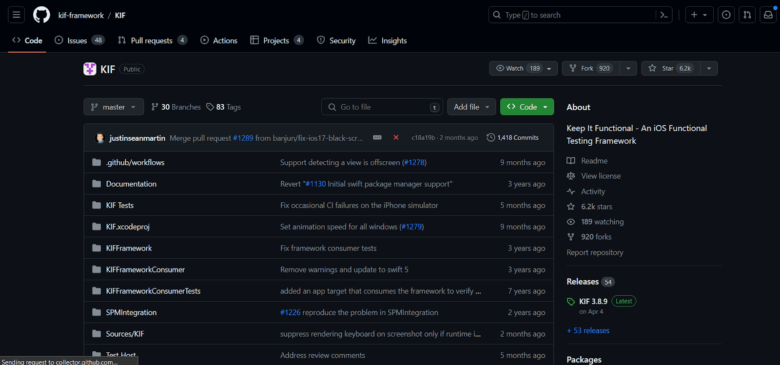Open the Documentation folder
The image size is (780, 365).
pos(131,184)
